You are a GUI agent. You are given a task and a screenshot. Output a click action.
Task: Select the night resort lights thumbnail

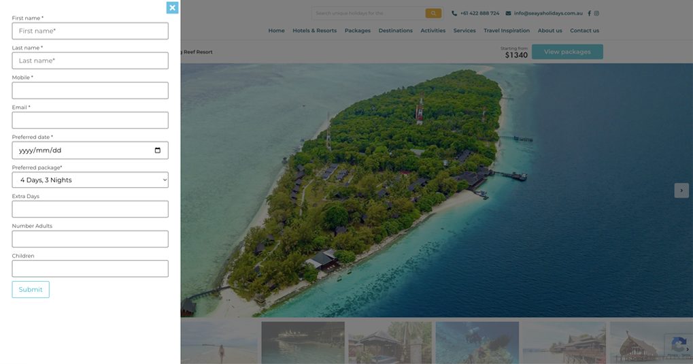tap(303, 343)
